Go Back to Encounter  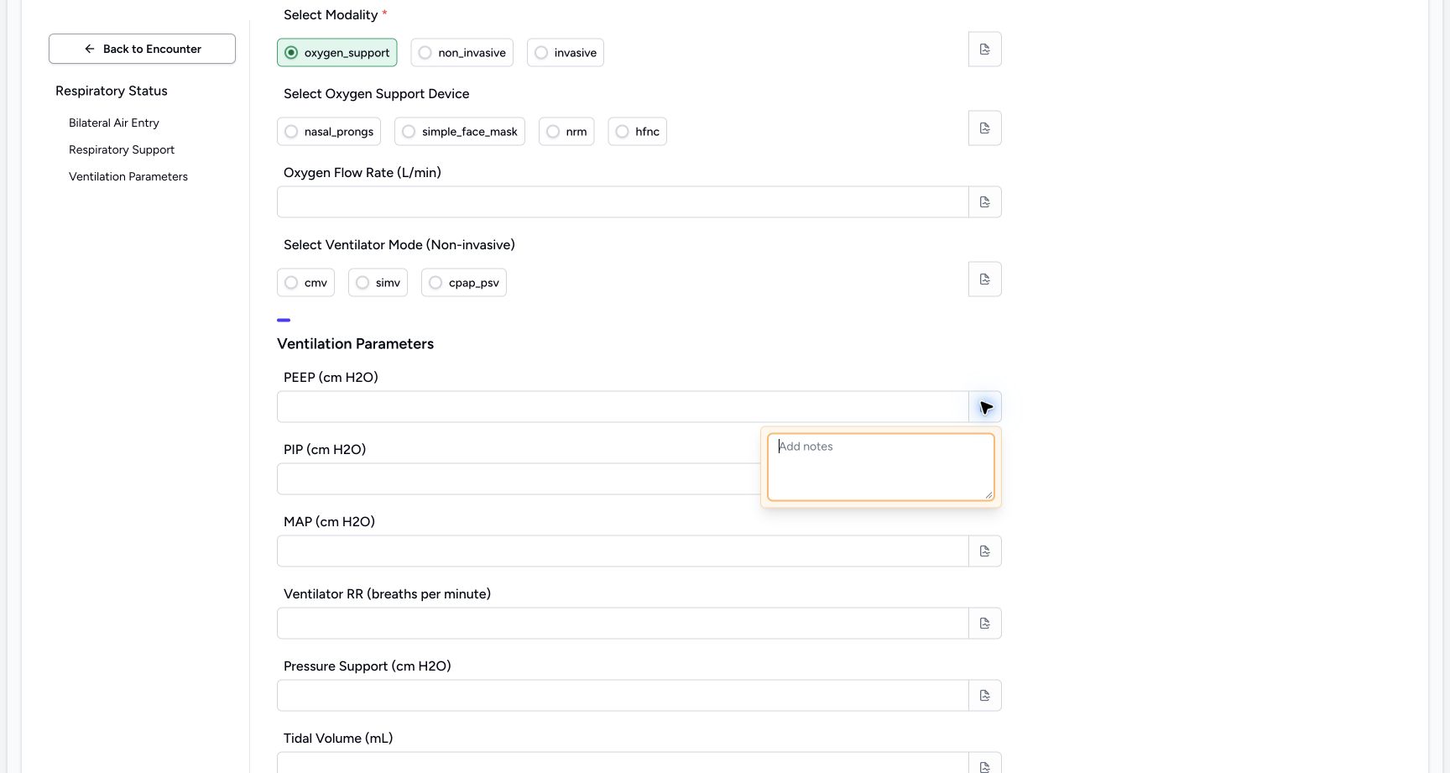point(142,49)
